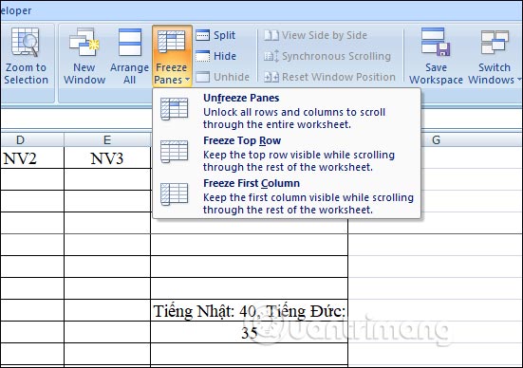Click Reset Window Position label
The image size is (523, 368).
point(339,77)
